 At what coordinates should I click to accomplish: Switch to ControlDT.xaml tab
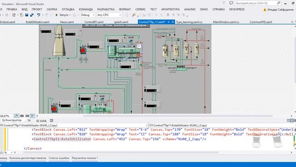coord(94,22)
